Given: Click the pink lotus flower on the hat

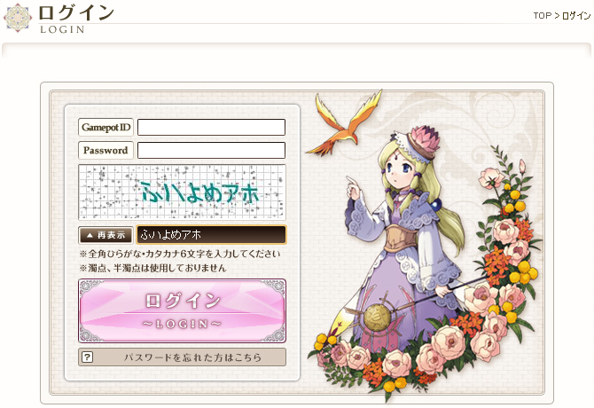Looking at the screenshot, I should coord(425,139).
